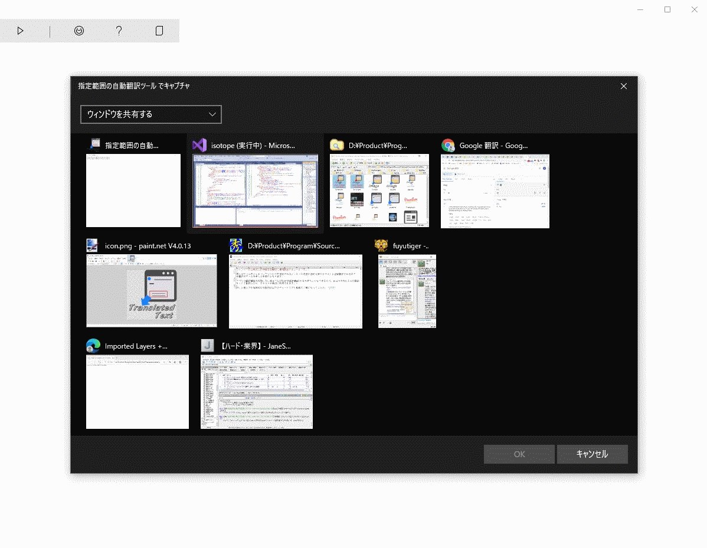The image size is (707, 548).
Task: Click the dropdown chevron arrow
Action: click(x=212, y=114)
